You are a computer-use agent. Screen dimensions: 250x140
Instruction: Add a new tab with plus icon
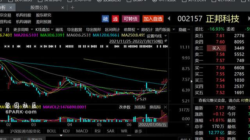73,7
